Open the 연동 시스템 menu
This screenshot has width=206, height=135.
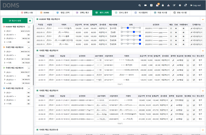(x=180, y=13)
